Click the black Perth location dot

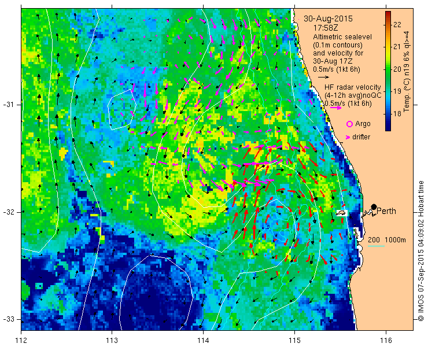pos(374,206)
